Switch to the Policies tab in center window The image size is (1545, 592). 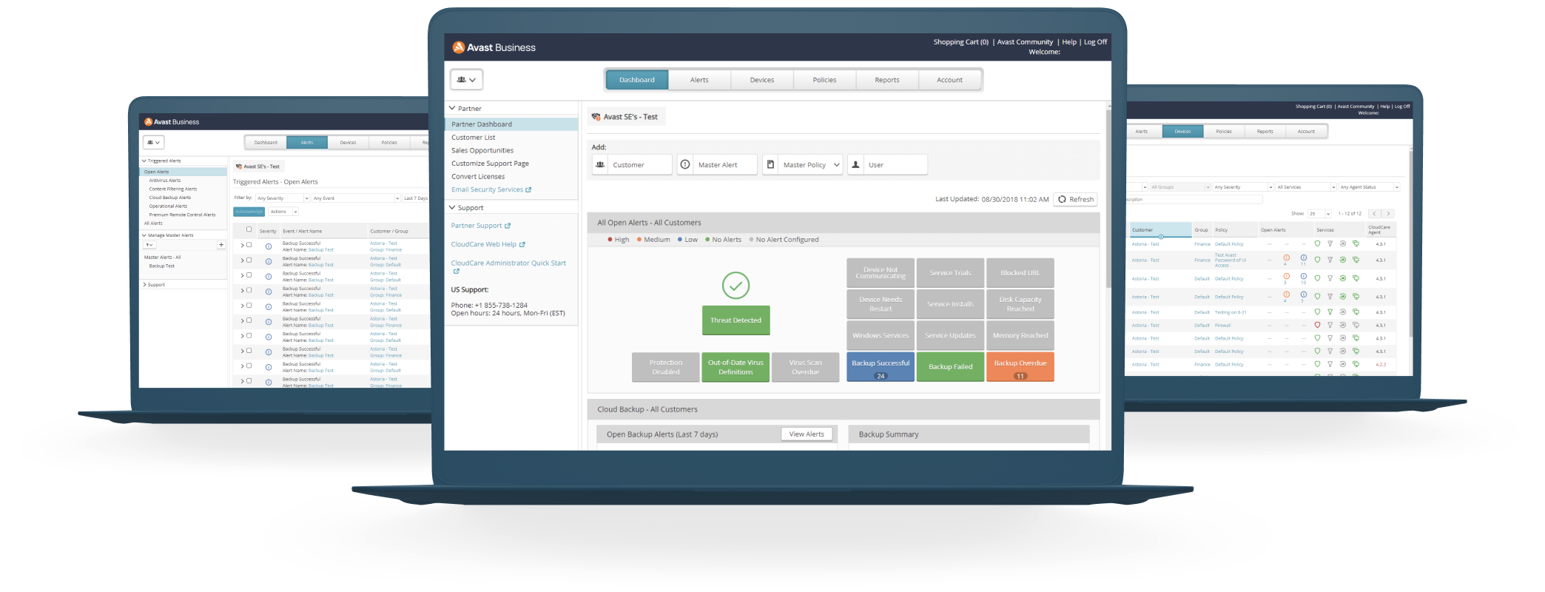click(824, 80)
